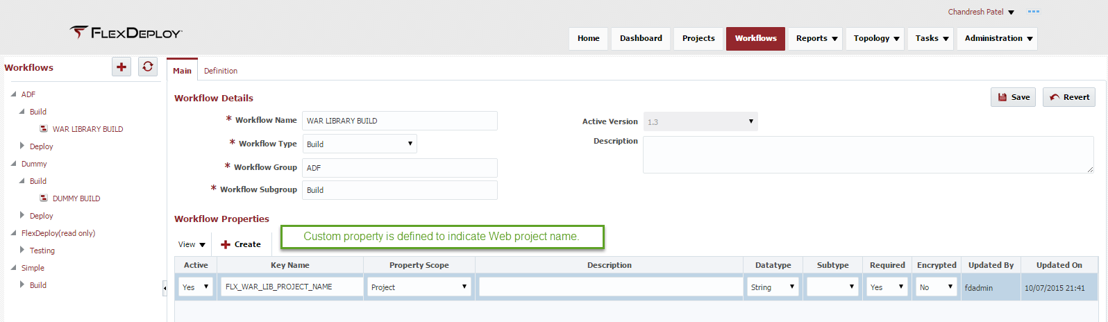Open the Workflows menu item

coord(756,39)
